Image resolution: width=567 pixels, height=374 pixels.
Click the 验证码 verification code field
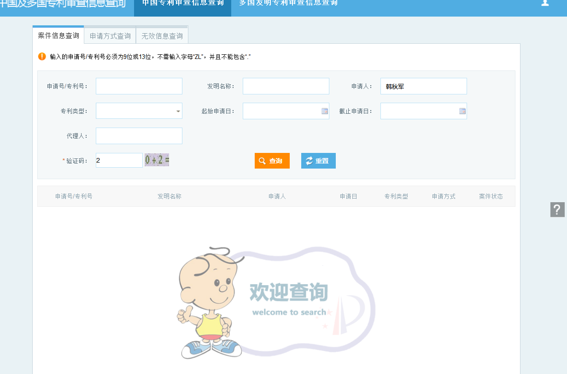coord(119,160)
